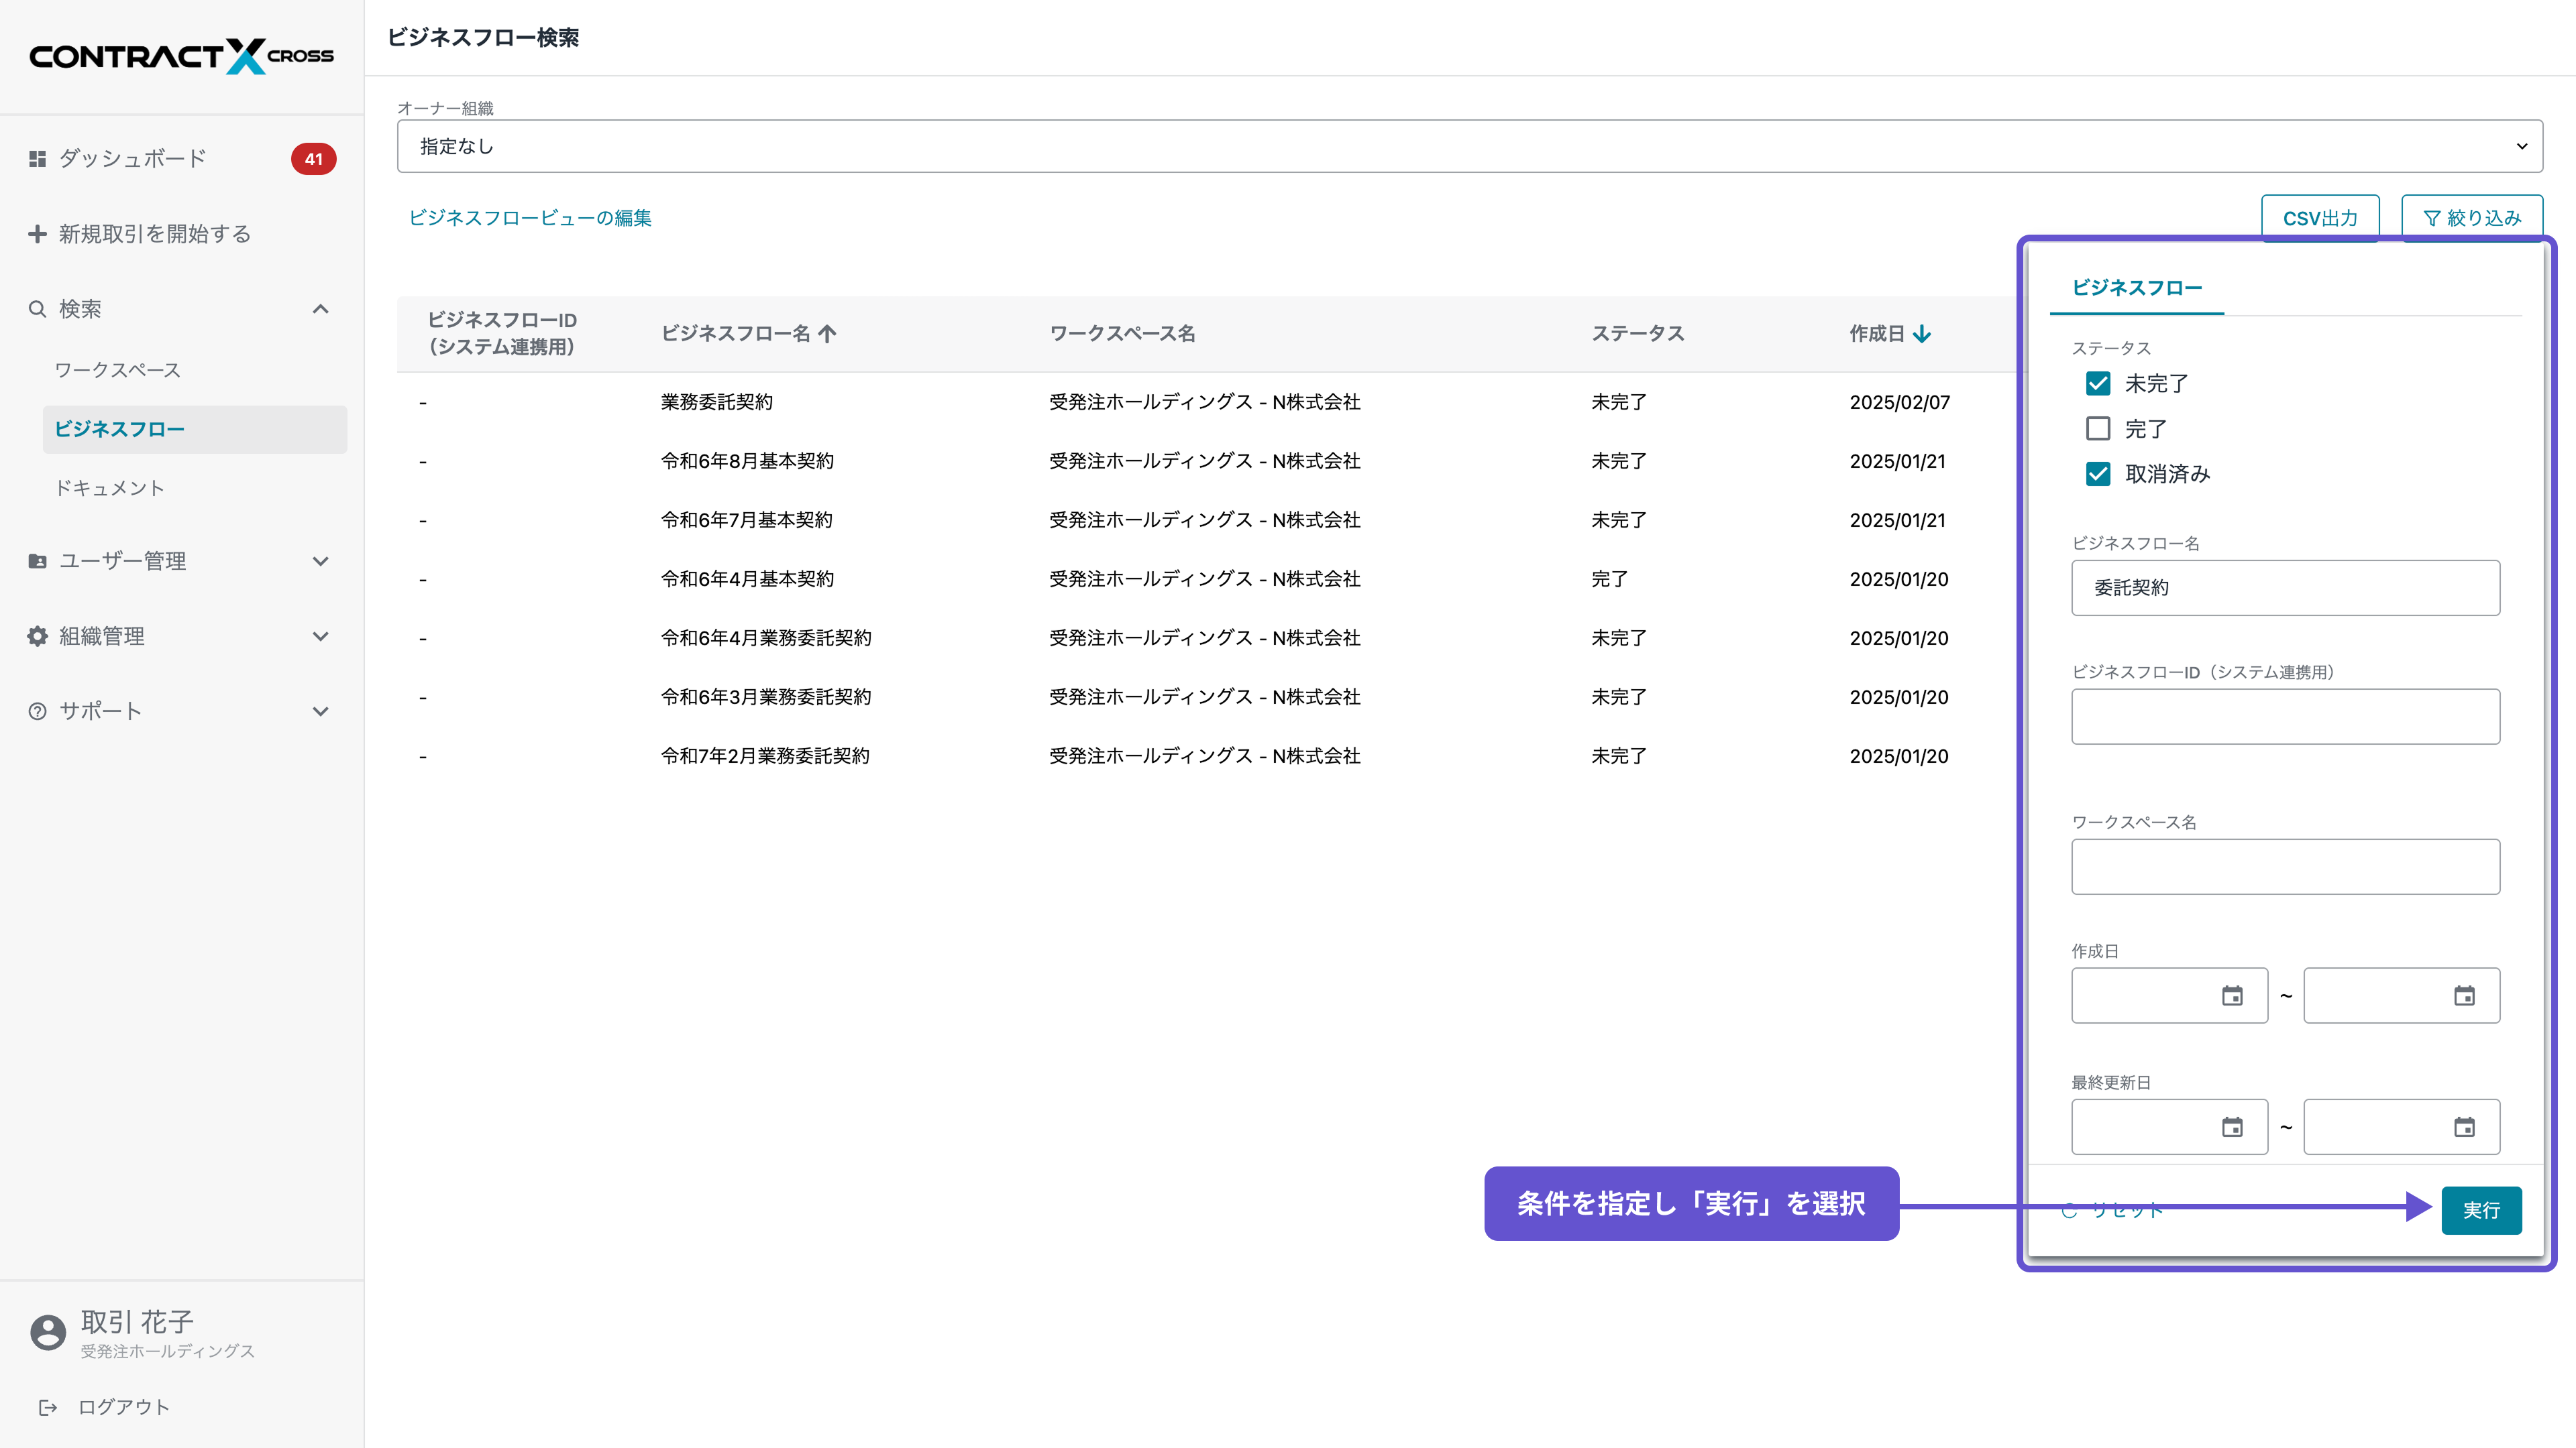Click the ログアウト logout icon
This screenshot has height=1448, width=2576.
47,1407
